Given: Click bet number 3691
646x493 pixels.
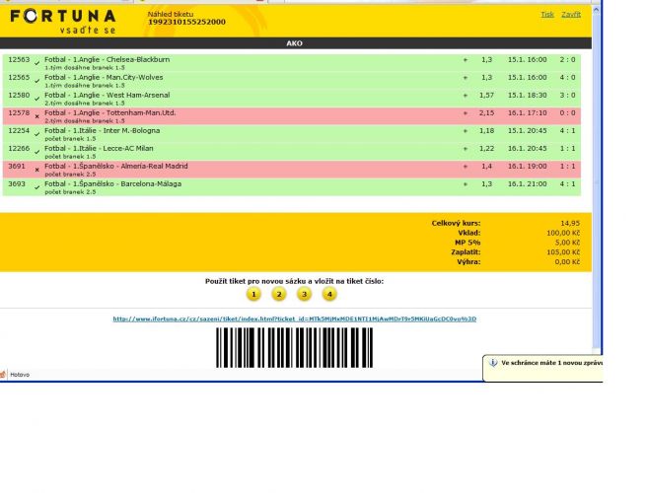Looking at the screenshot, I should pos(17,166).
